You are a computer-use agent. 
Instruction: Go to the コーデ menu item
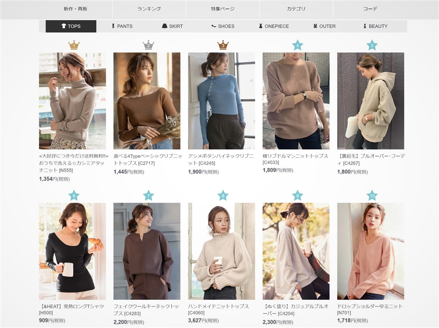(x=370, y=9)
